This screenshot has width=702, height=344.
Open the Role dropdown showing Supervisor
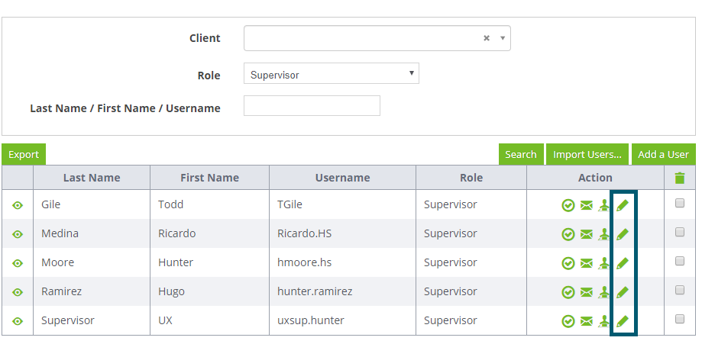332,73
